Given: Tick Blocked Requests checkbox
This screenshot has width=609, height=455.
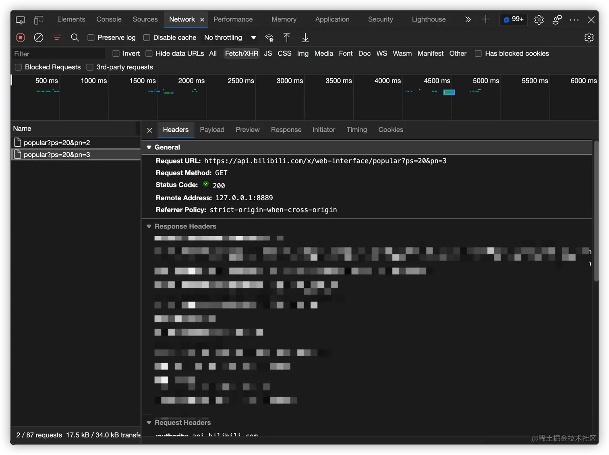Looking at the screenshot, I should pos(18,67).
